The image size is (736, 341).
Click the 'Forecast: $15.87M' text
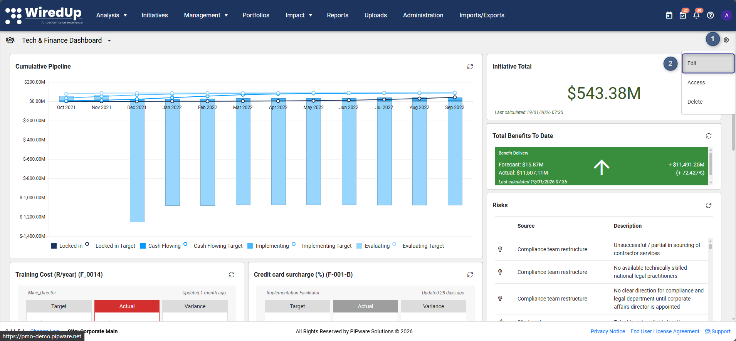pyautogui.click(x=521, y=165)
